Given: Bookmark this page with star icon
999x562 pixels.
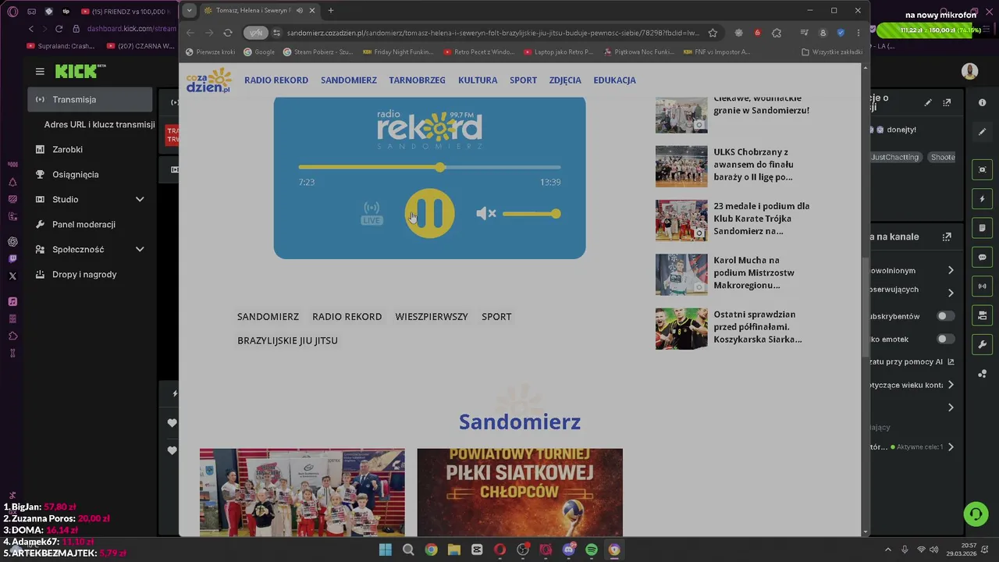Looking at the screenshot, I should (713, 33).
